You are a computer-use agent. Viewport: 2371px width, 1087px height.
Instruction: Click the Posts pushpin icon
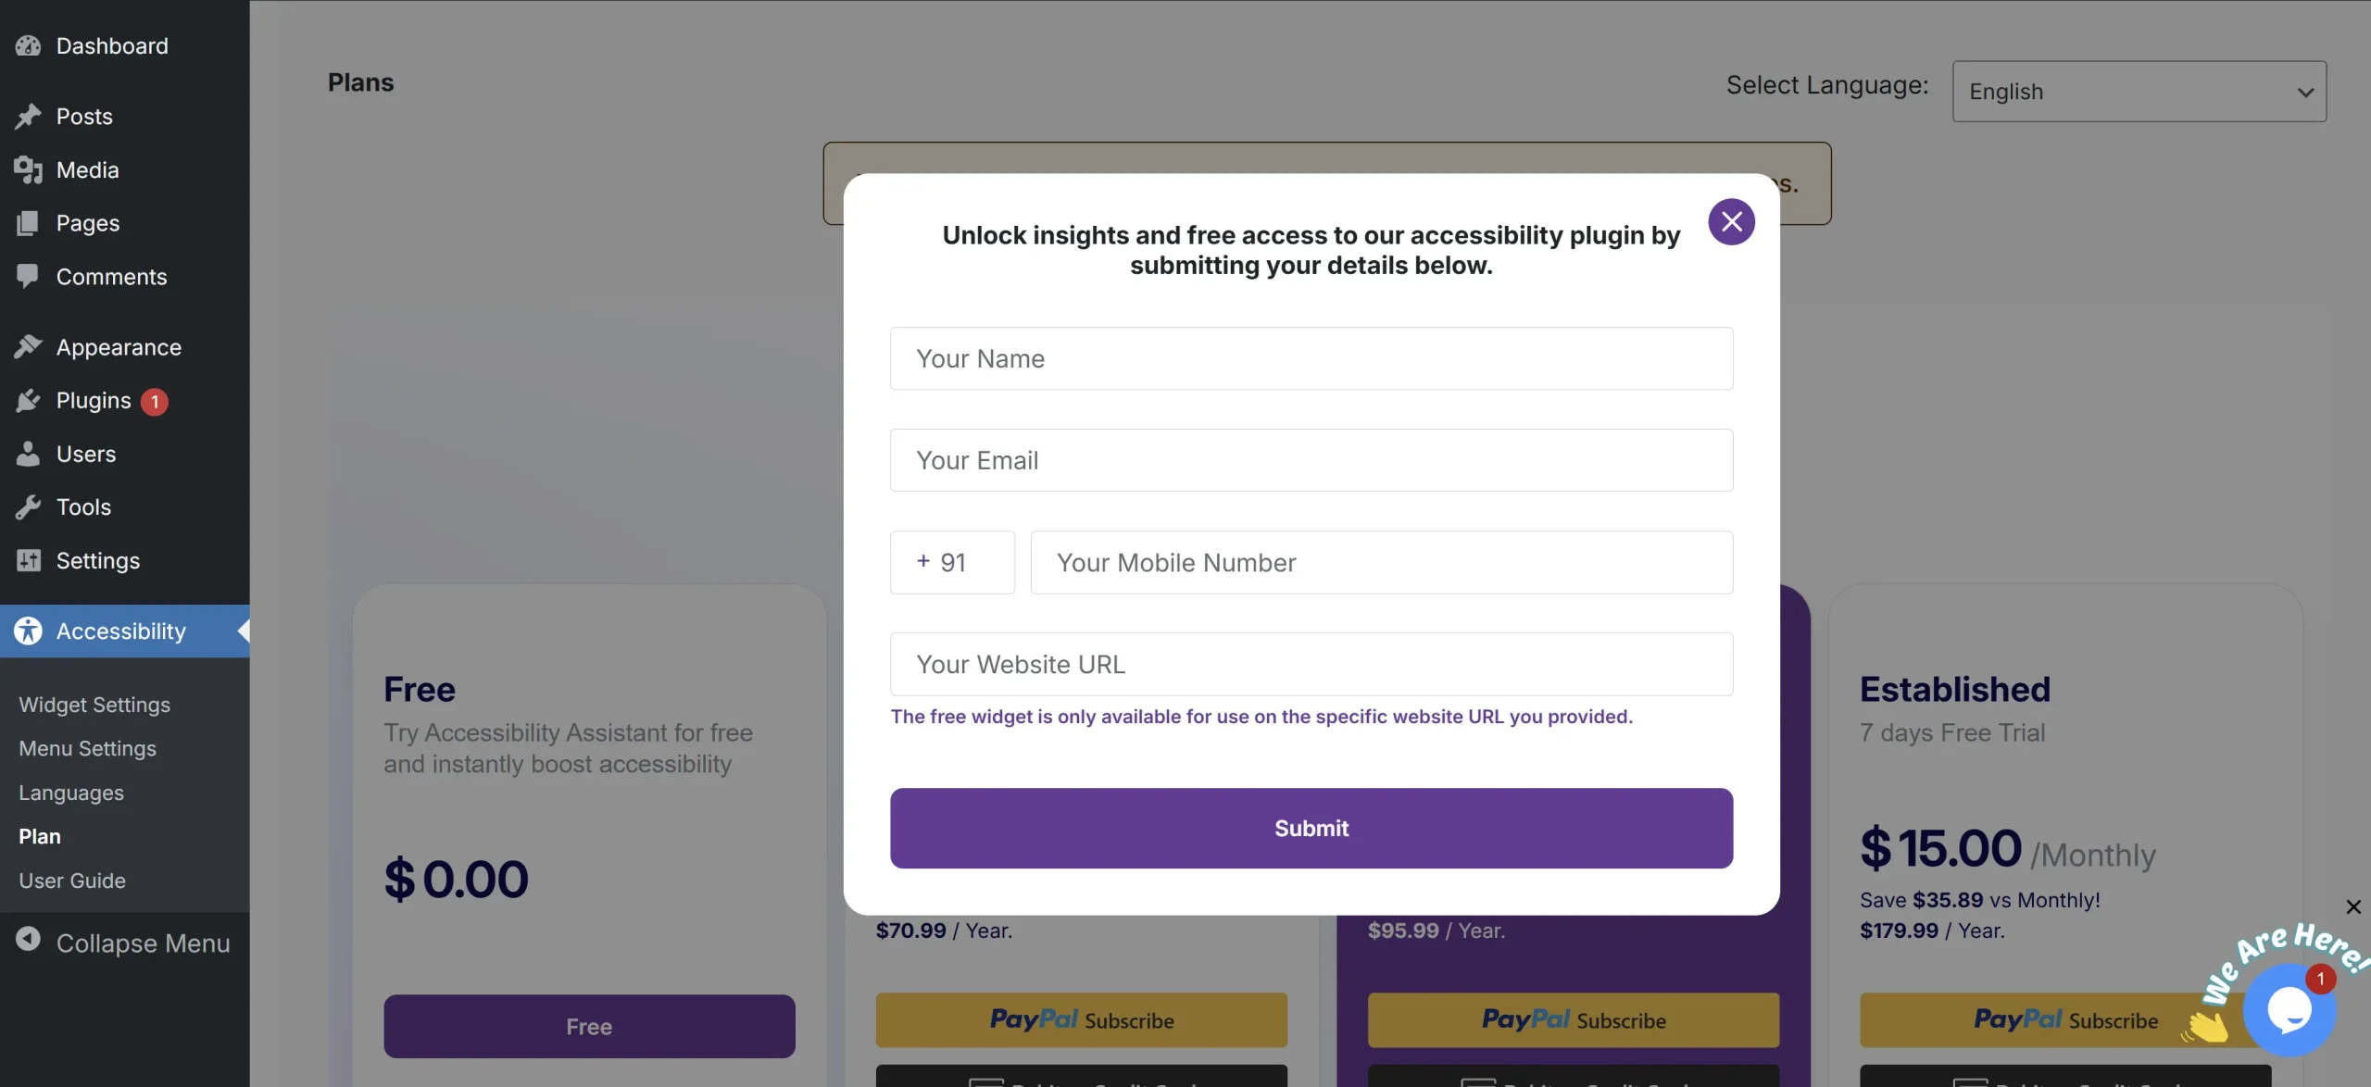[28, 116]
